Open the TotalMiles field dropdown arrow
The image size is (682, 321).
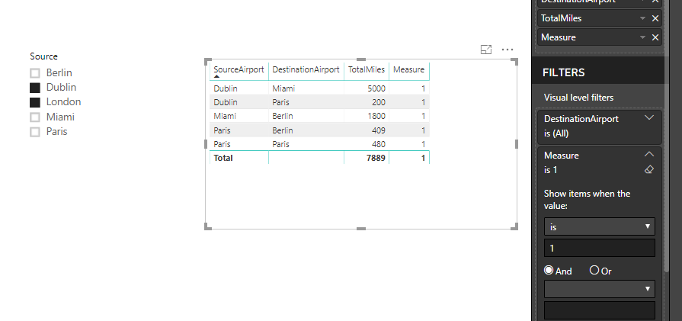pyautogui.click(x=642, y=18)
